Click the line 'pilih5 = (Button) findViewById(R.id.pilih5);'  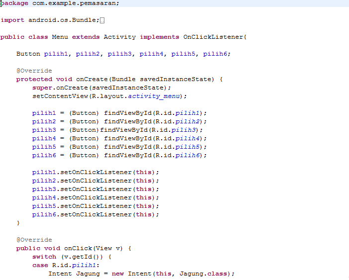point(119,147)
